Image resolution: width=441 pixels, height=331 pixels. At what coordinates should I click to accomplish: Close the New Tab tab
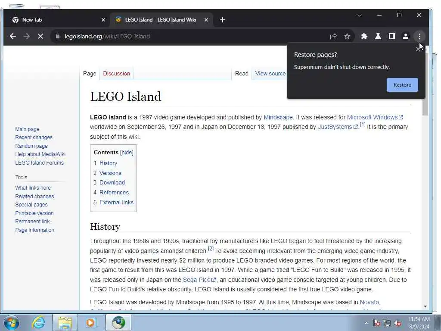[103, 20]
